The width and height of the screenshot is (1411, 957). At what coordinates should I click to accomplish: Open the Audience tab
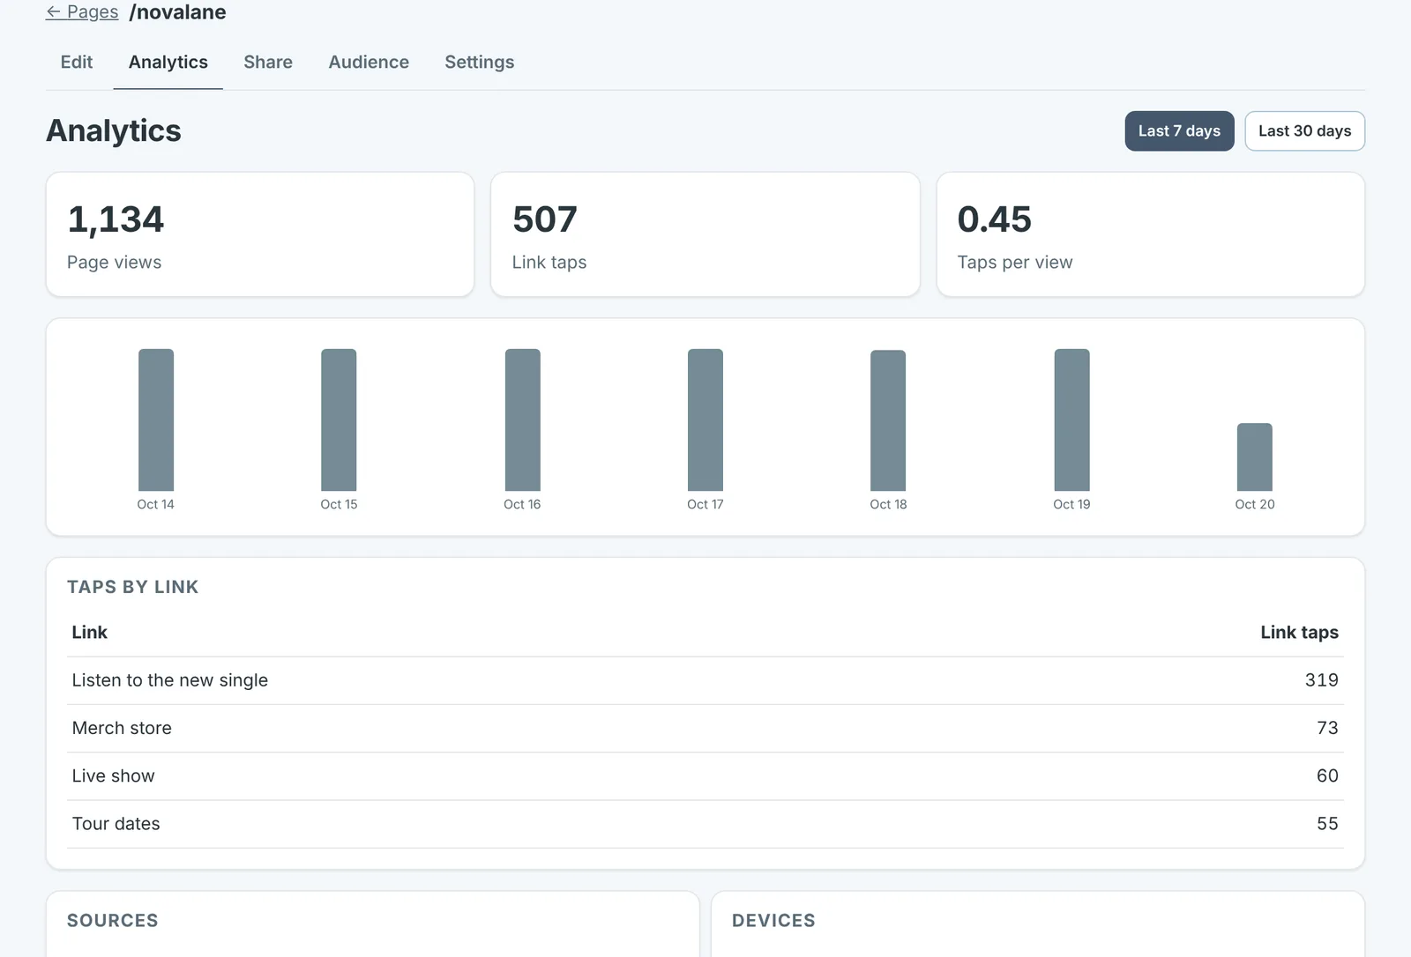coord(369,62)
